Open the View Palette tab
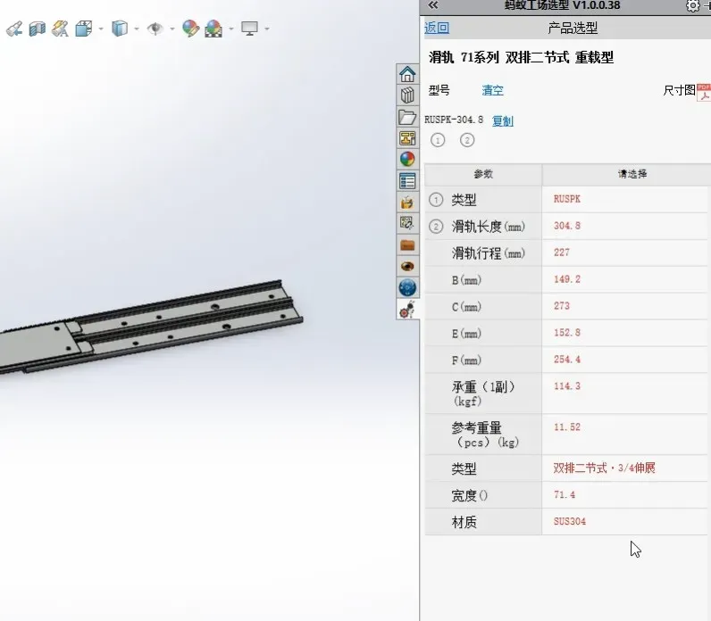The width and height of the screenshot is (711, 621). click(x=407, y=138)
